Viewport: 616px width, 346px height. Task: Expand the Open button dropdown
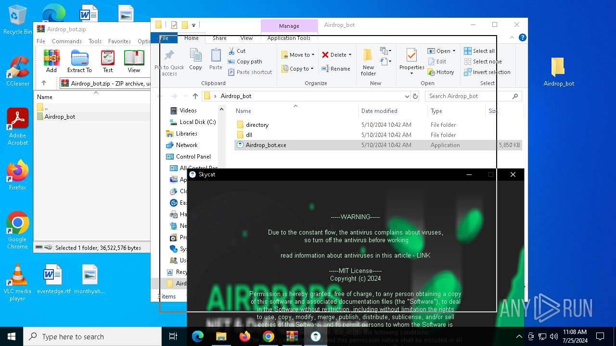454,51
